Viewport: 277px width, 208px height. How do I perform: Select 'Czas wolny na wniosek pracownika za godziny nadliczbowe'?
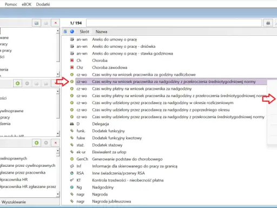144,75
